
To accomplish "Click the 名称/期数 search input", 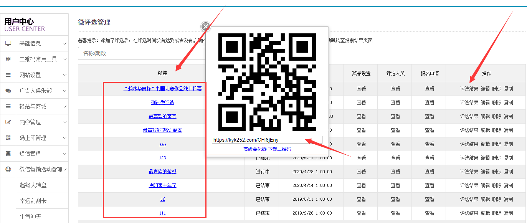I will pos(142,53).
